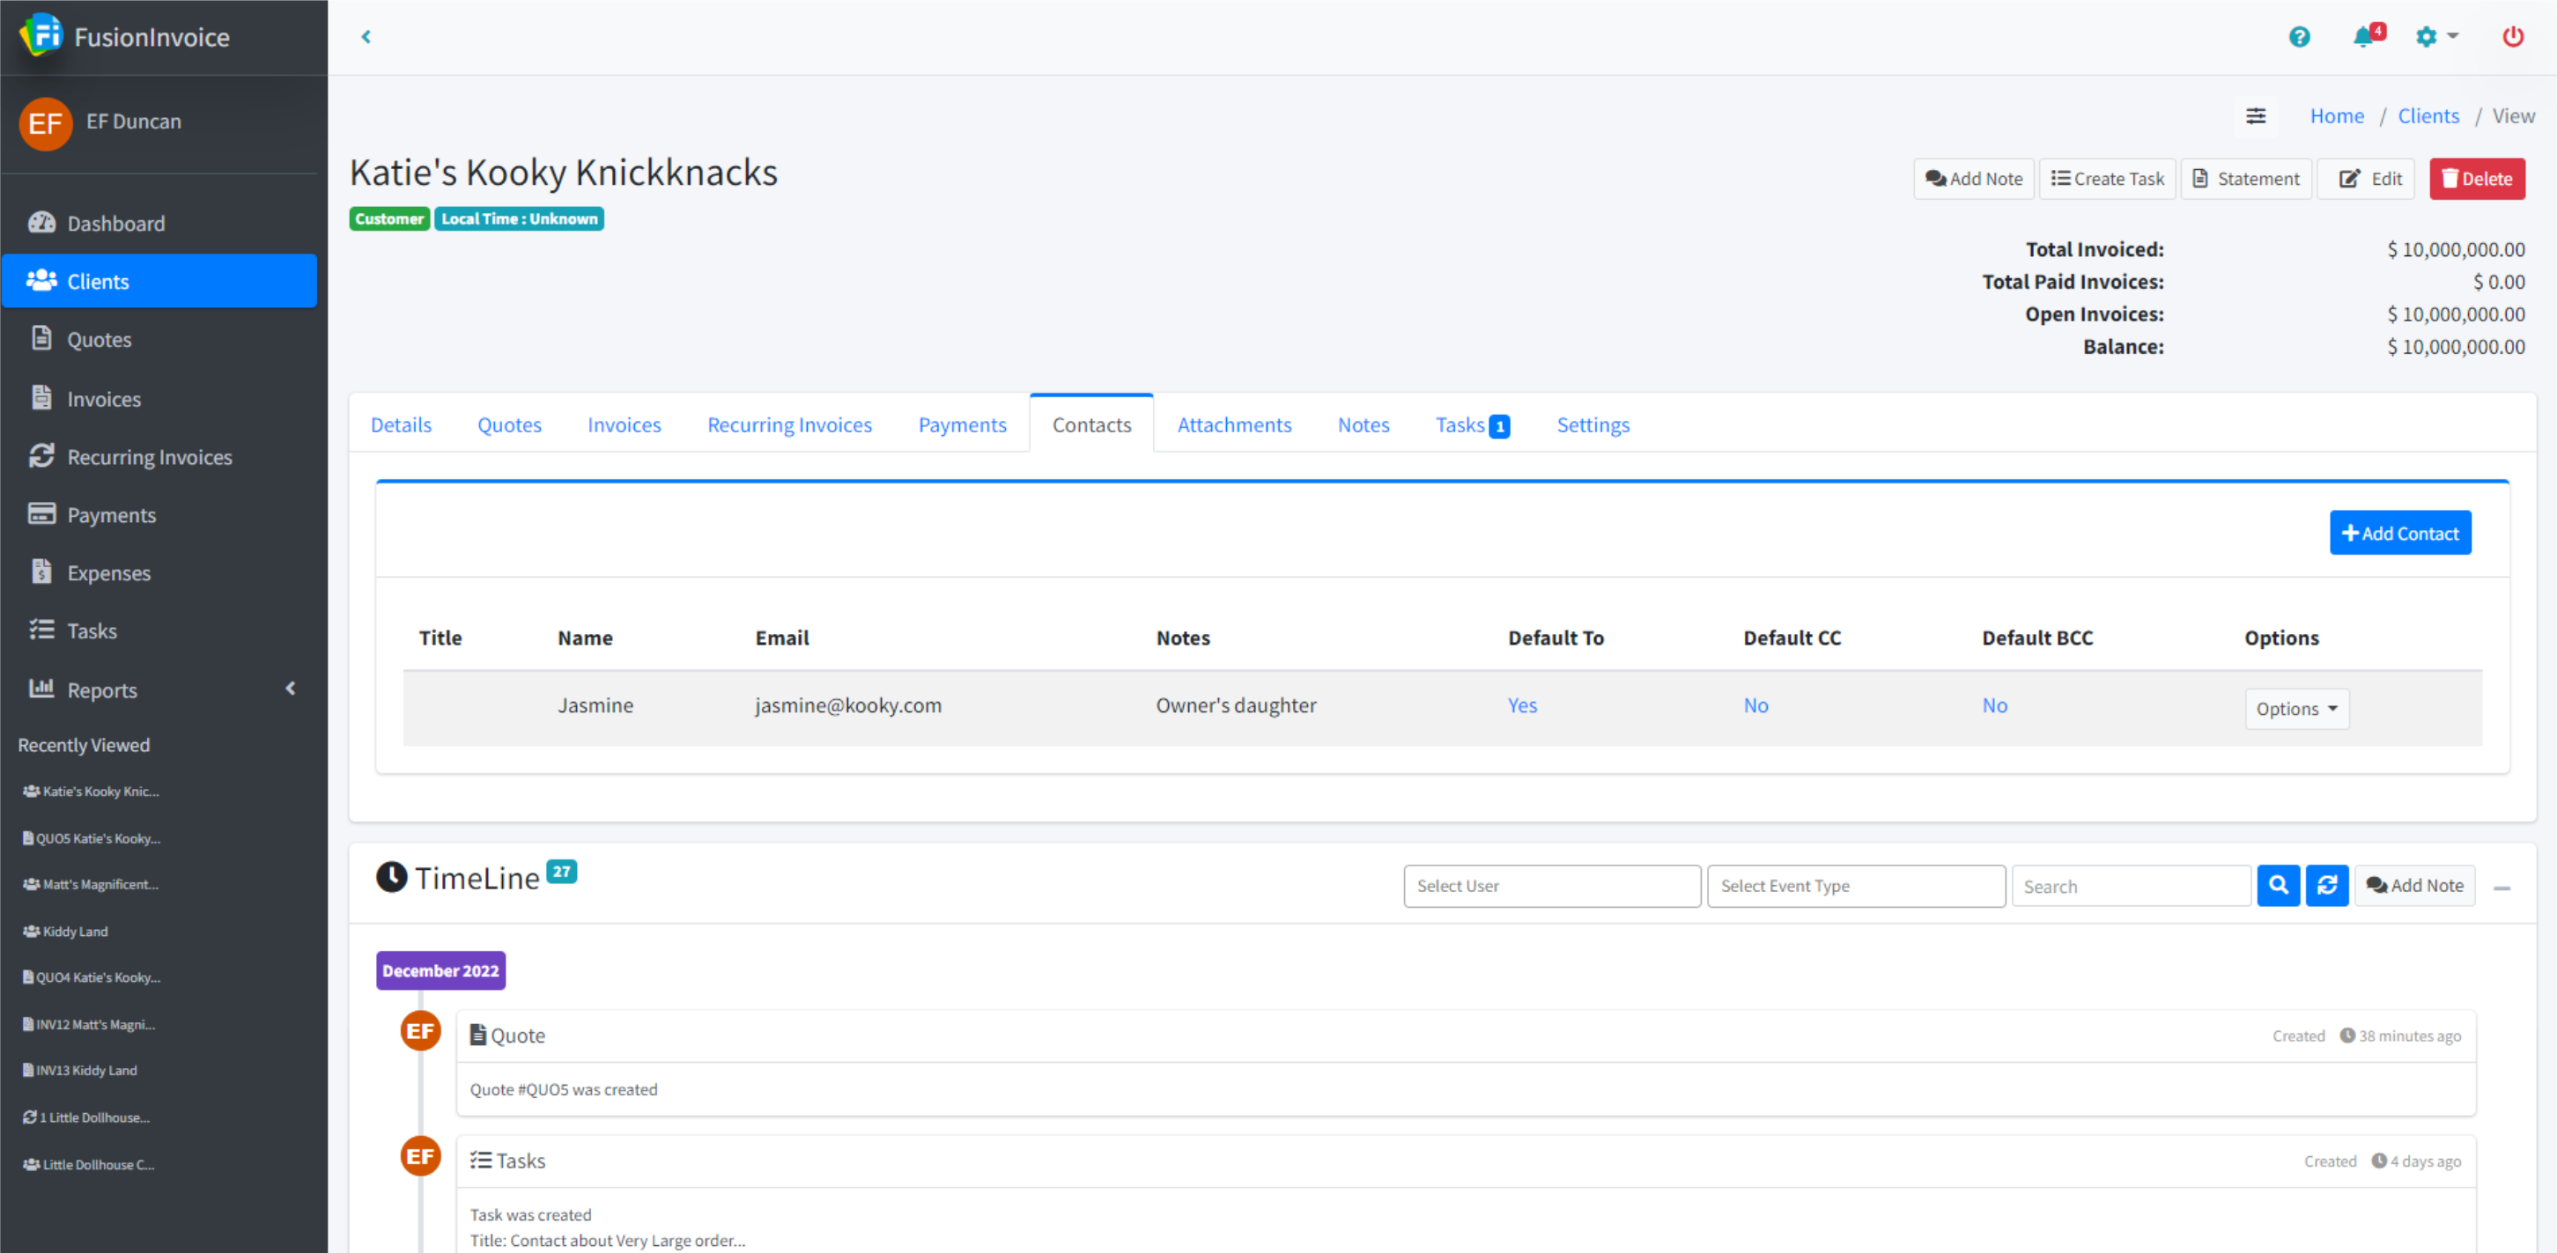Expand the settings gear dropdown
The height and width of the screenshot is (1253, 2557).
(2436, 37)
